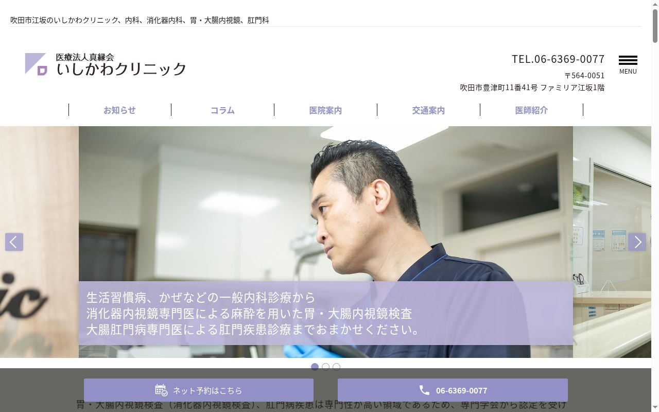The image size is (659, 412).
Task: Click いしかわクリニック logo title
Action: (x=122, y=69)
